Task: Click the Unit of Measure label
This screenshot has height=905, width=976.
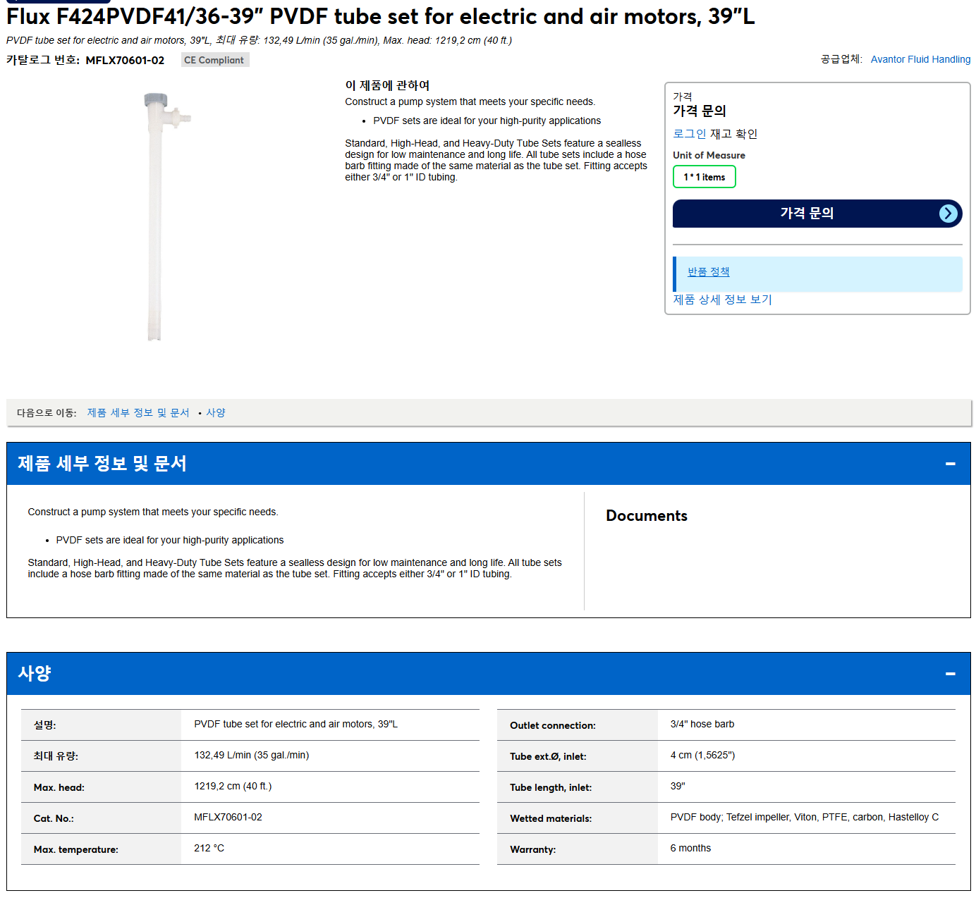Action: (x=709, y=155)
